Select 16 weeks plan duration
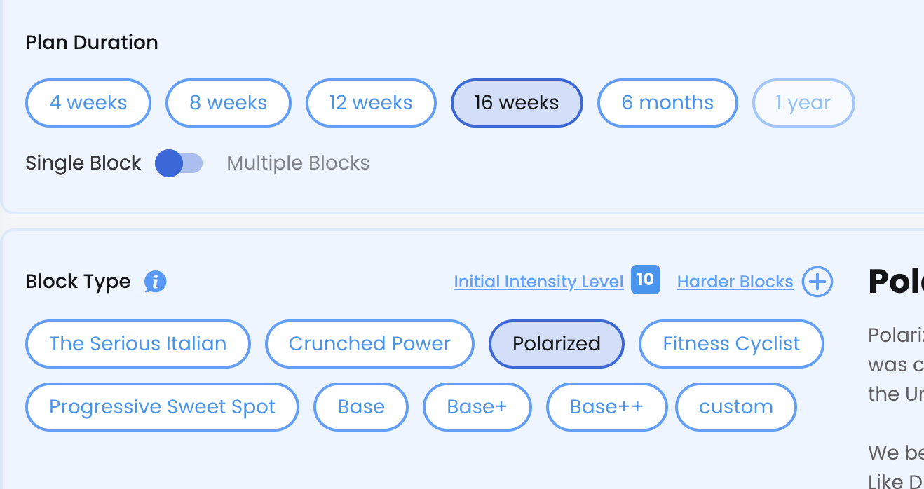 517,103
